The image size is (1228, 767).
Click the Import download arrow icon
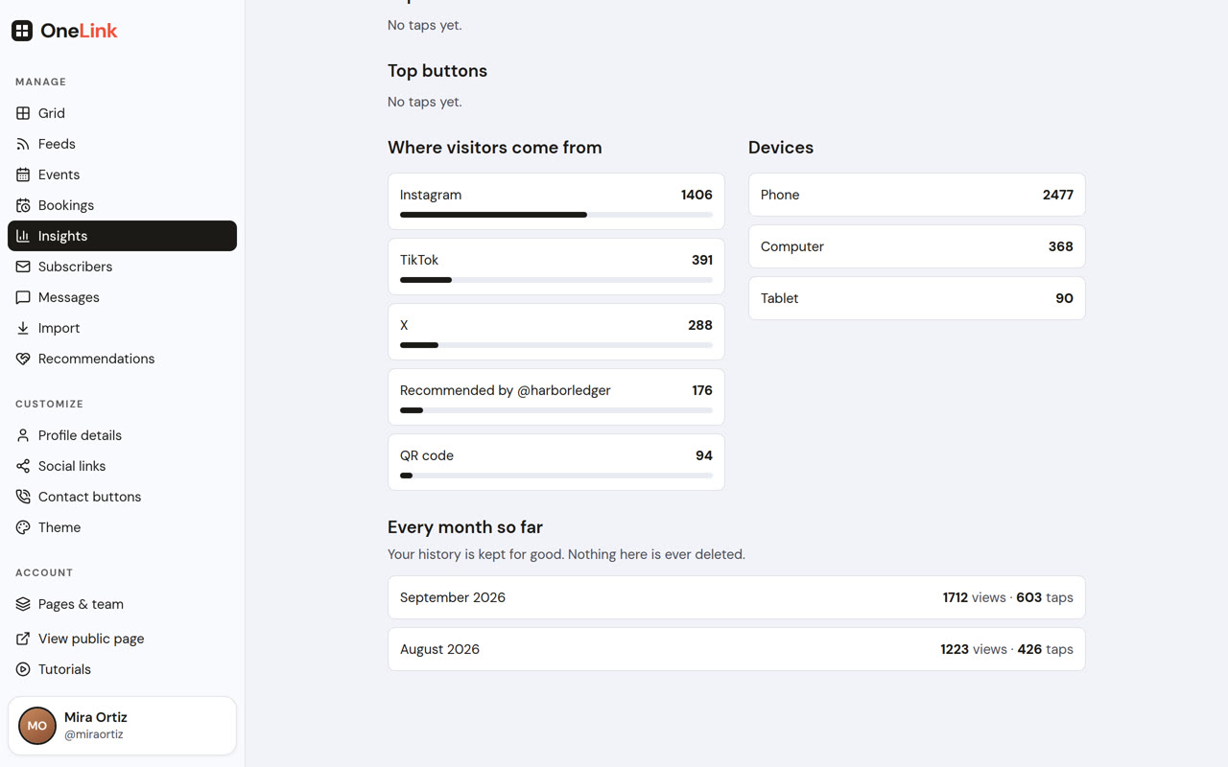pos(23,328)
